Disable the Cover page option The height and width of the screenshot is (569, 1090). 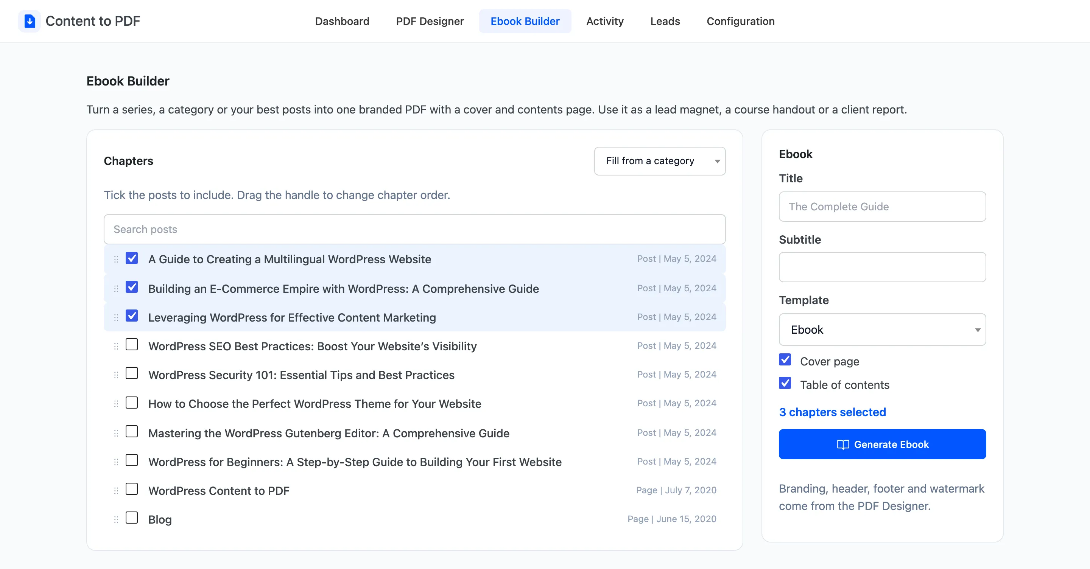(785, 359)
